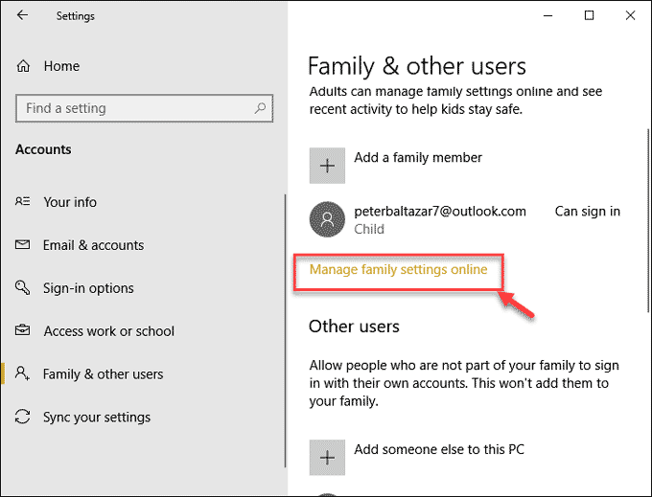Select Family & other users
The width and height of the screenshot is (652, 497).
(104, 374)
